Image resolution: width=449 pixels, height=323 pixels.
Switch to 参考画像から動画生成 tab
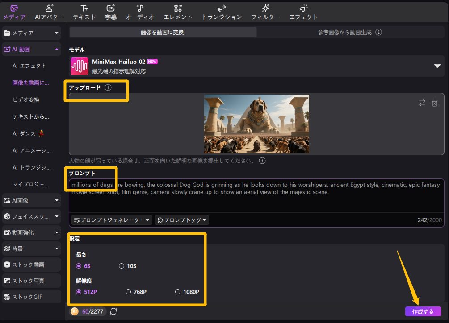tap(349, 33)
